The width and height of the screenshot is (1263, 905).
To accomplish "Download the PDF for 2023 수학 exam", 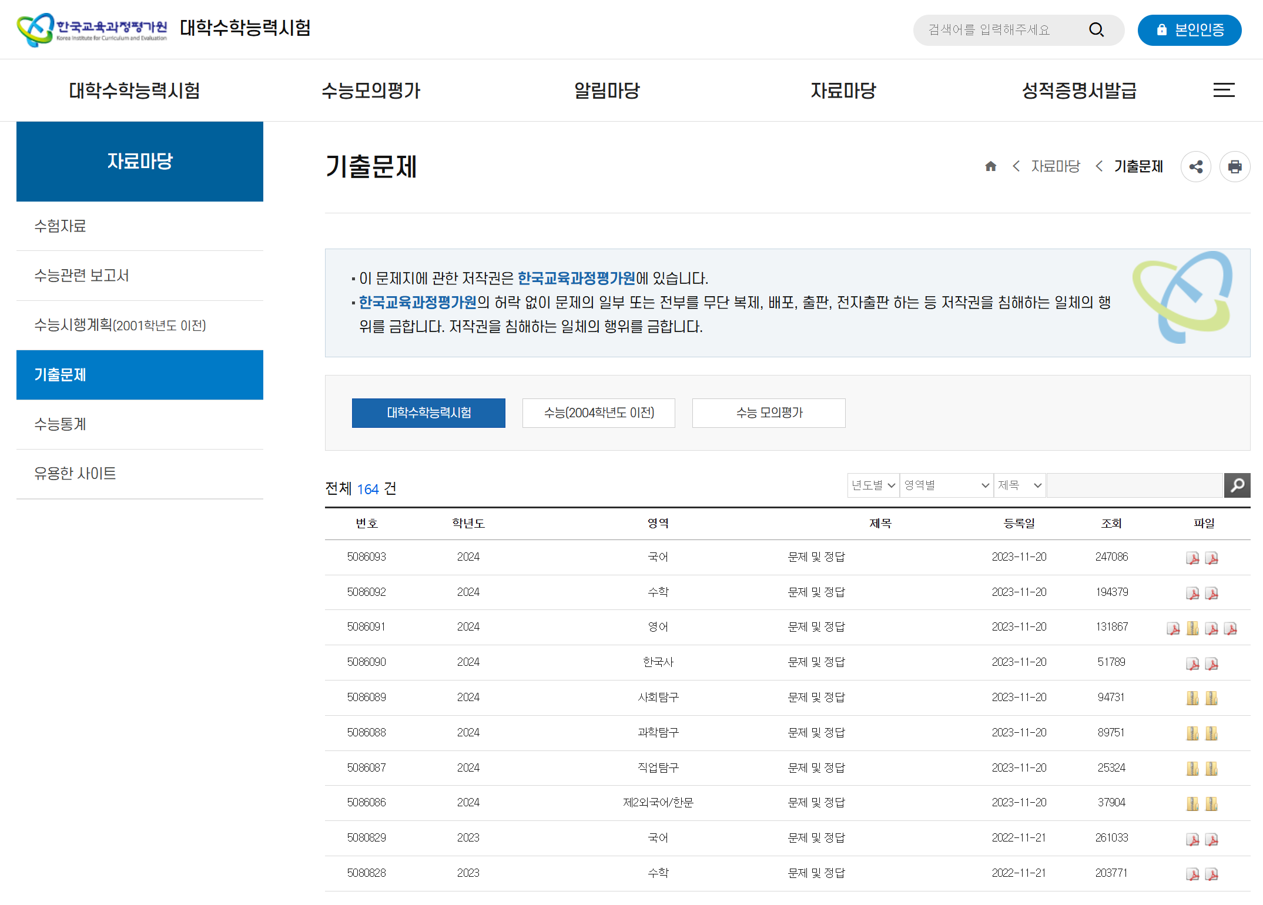I will [1192, 874].
